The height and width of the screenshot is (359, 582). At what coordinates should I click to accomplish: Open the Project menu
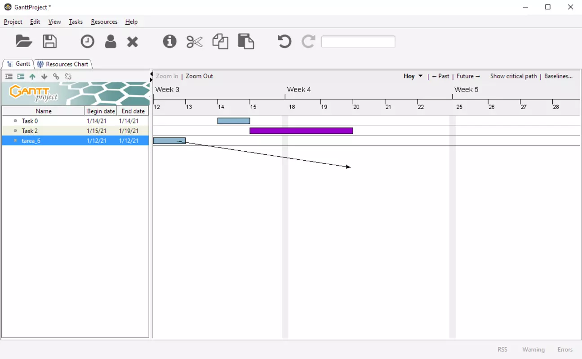coord(13,22)
